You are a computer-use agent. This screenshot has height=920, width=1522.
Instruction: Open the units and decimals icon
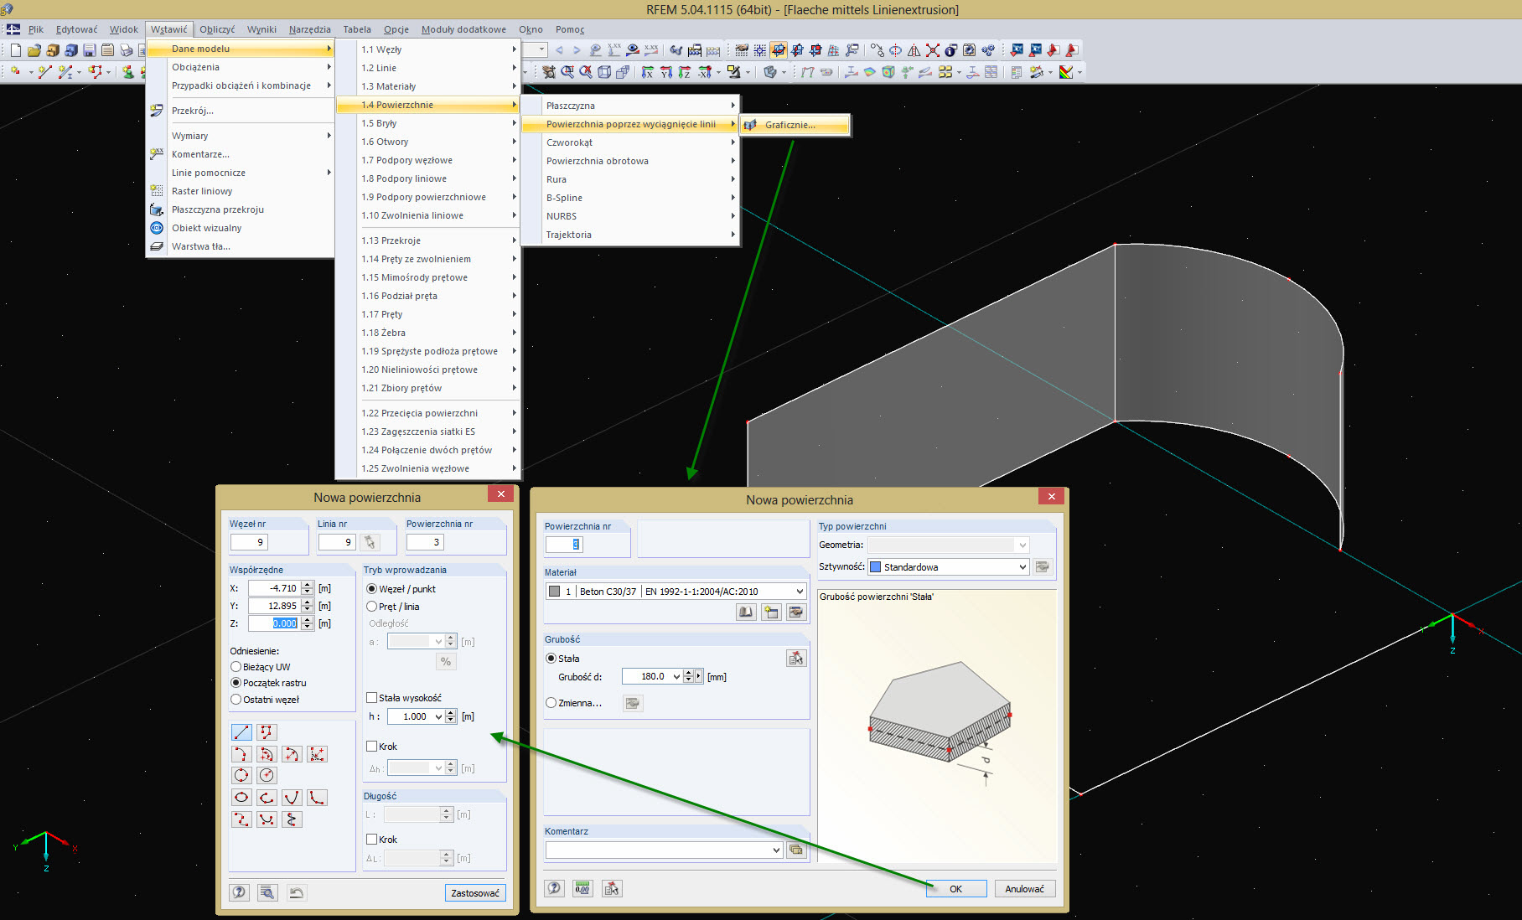point(582,889)
